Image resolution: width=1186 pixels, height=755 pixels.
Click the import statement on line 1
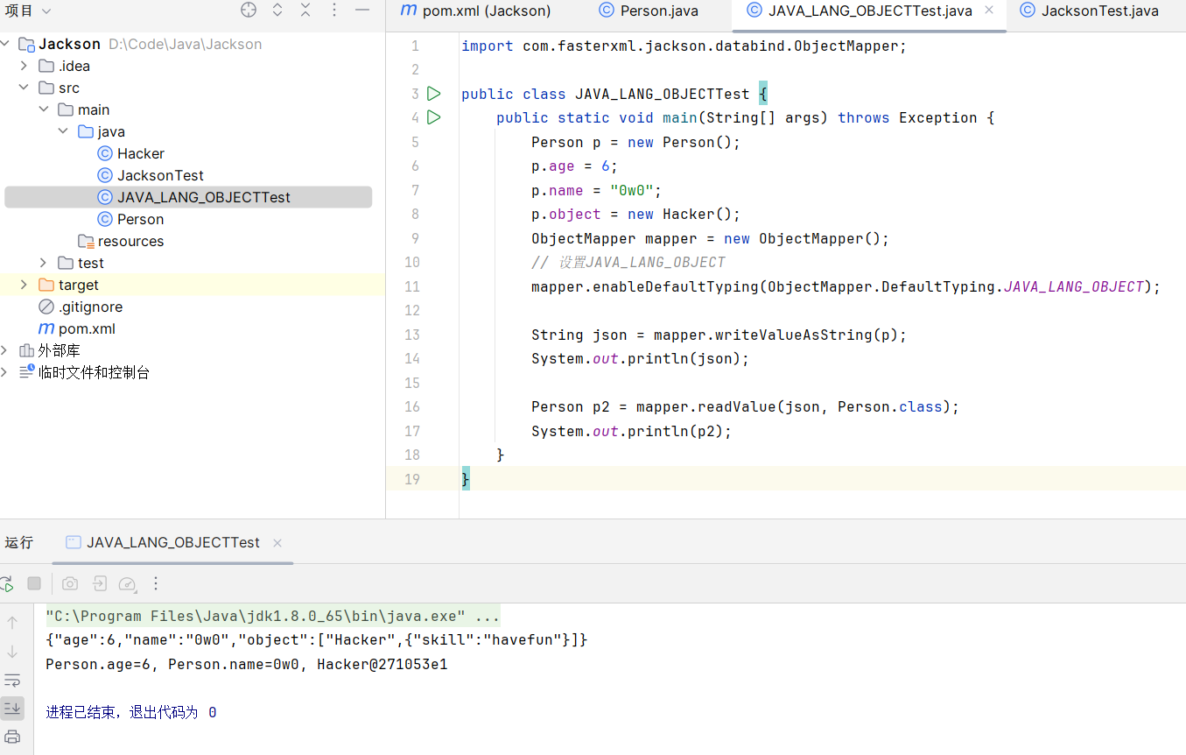pos(684,46)
